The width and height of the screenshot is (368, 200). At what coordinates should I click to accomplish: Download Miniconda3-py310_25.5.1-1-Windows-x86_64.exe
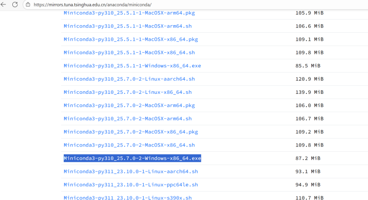point(132,66)
